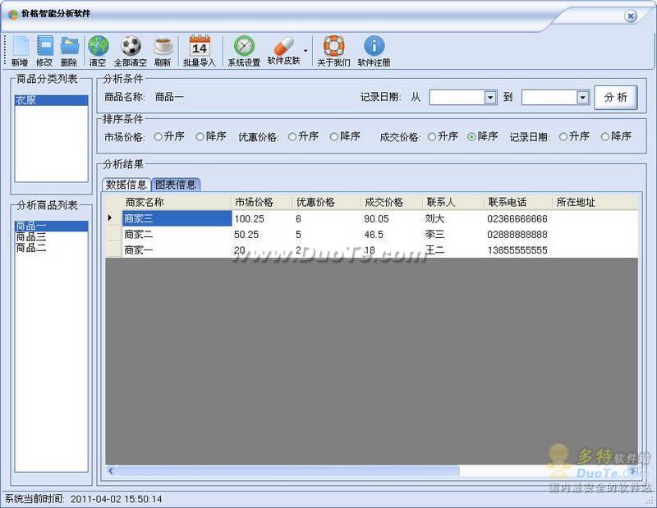657x508 pixels.
Task: Close the 价格智能分析软件 window
Action: coord(630,16)
